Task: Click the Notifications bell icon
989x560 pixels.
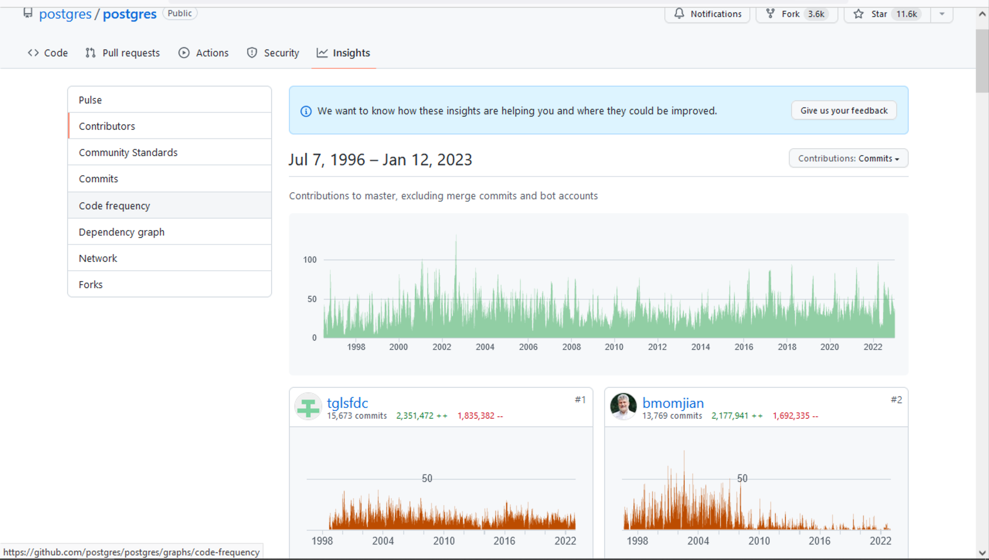Action: [679, 14]
